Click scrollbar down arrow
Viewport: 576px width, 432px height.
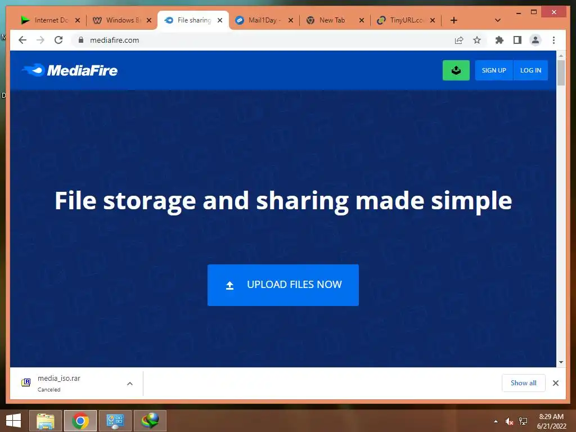[561, 362]
